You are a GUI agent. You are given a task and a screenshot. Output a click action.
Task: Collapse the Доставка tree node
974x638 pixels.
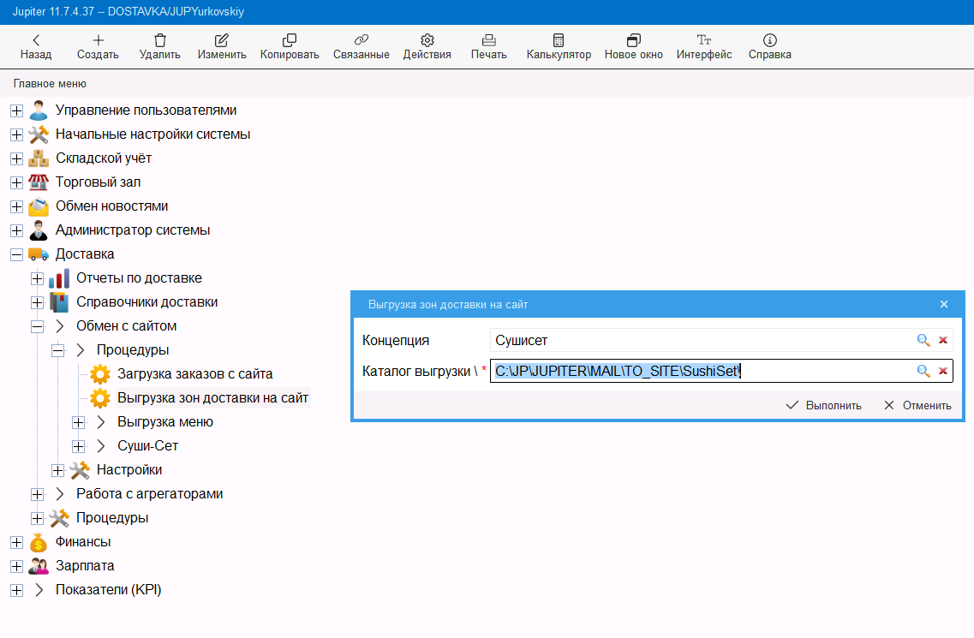(15, 254)
